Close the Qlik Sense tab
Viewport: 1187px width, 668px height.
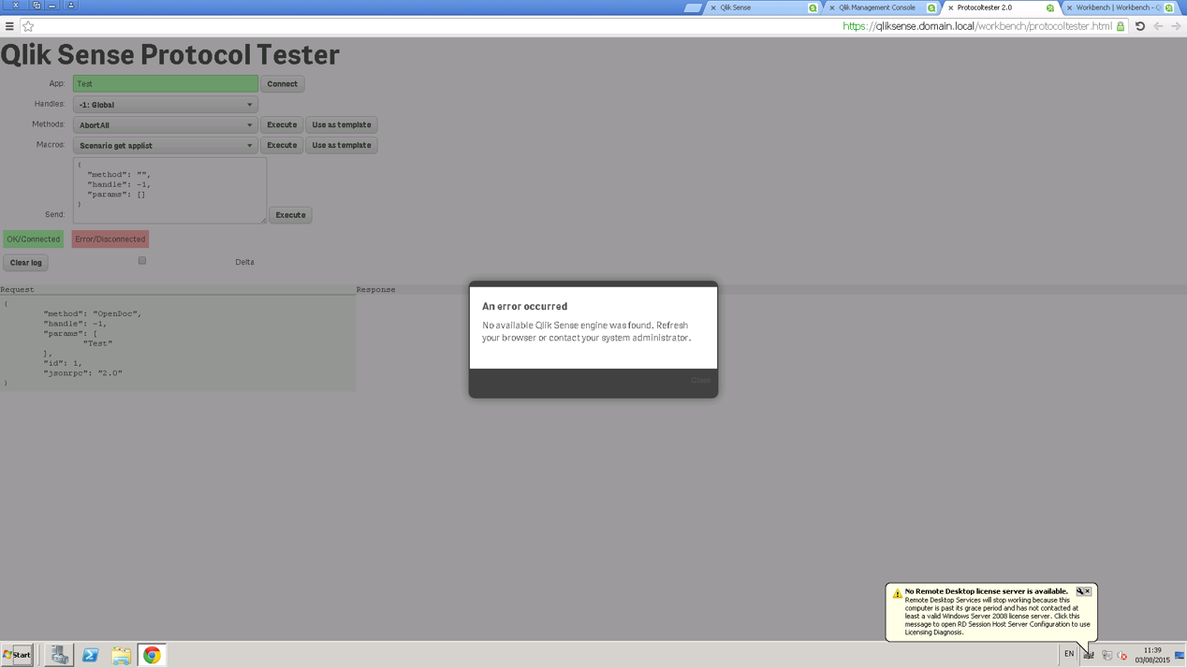point(713,7)
